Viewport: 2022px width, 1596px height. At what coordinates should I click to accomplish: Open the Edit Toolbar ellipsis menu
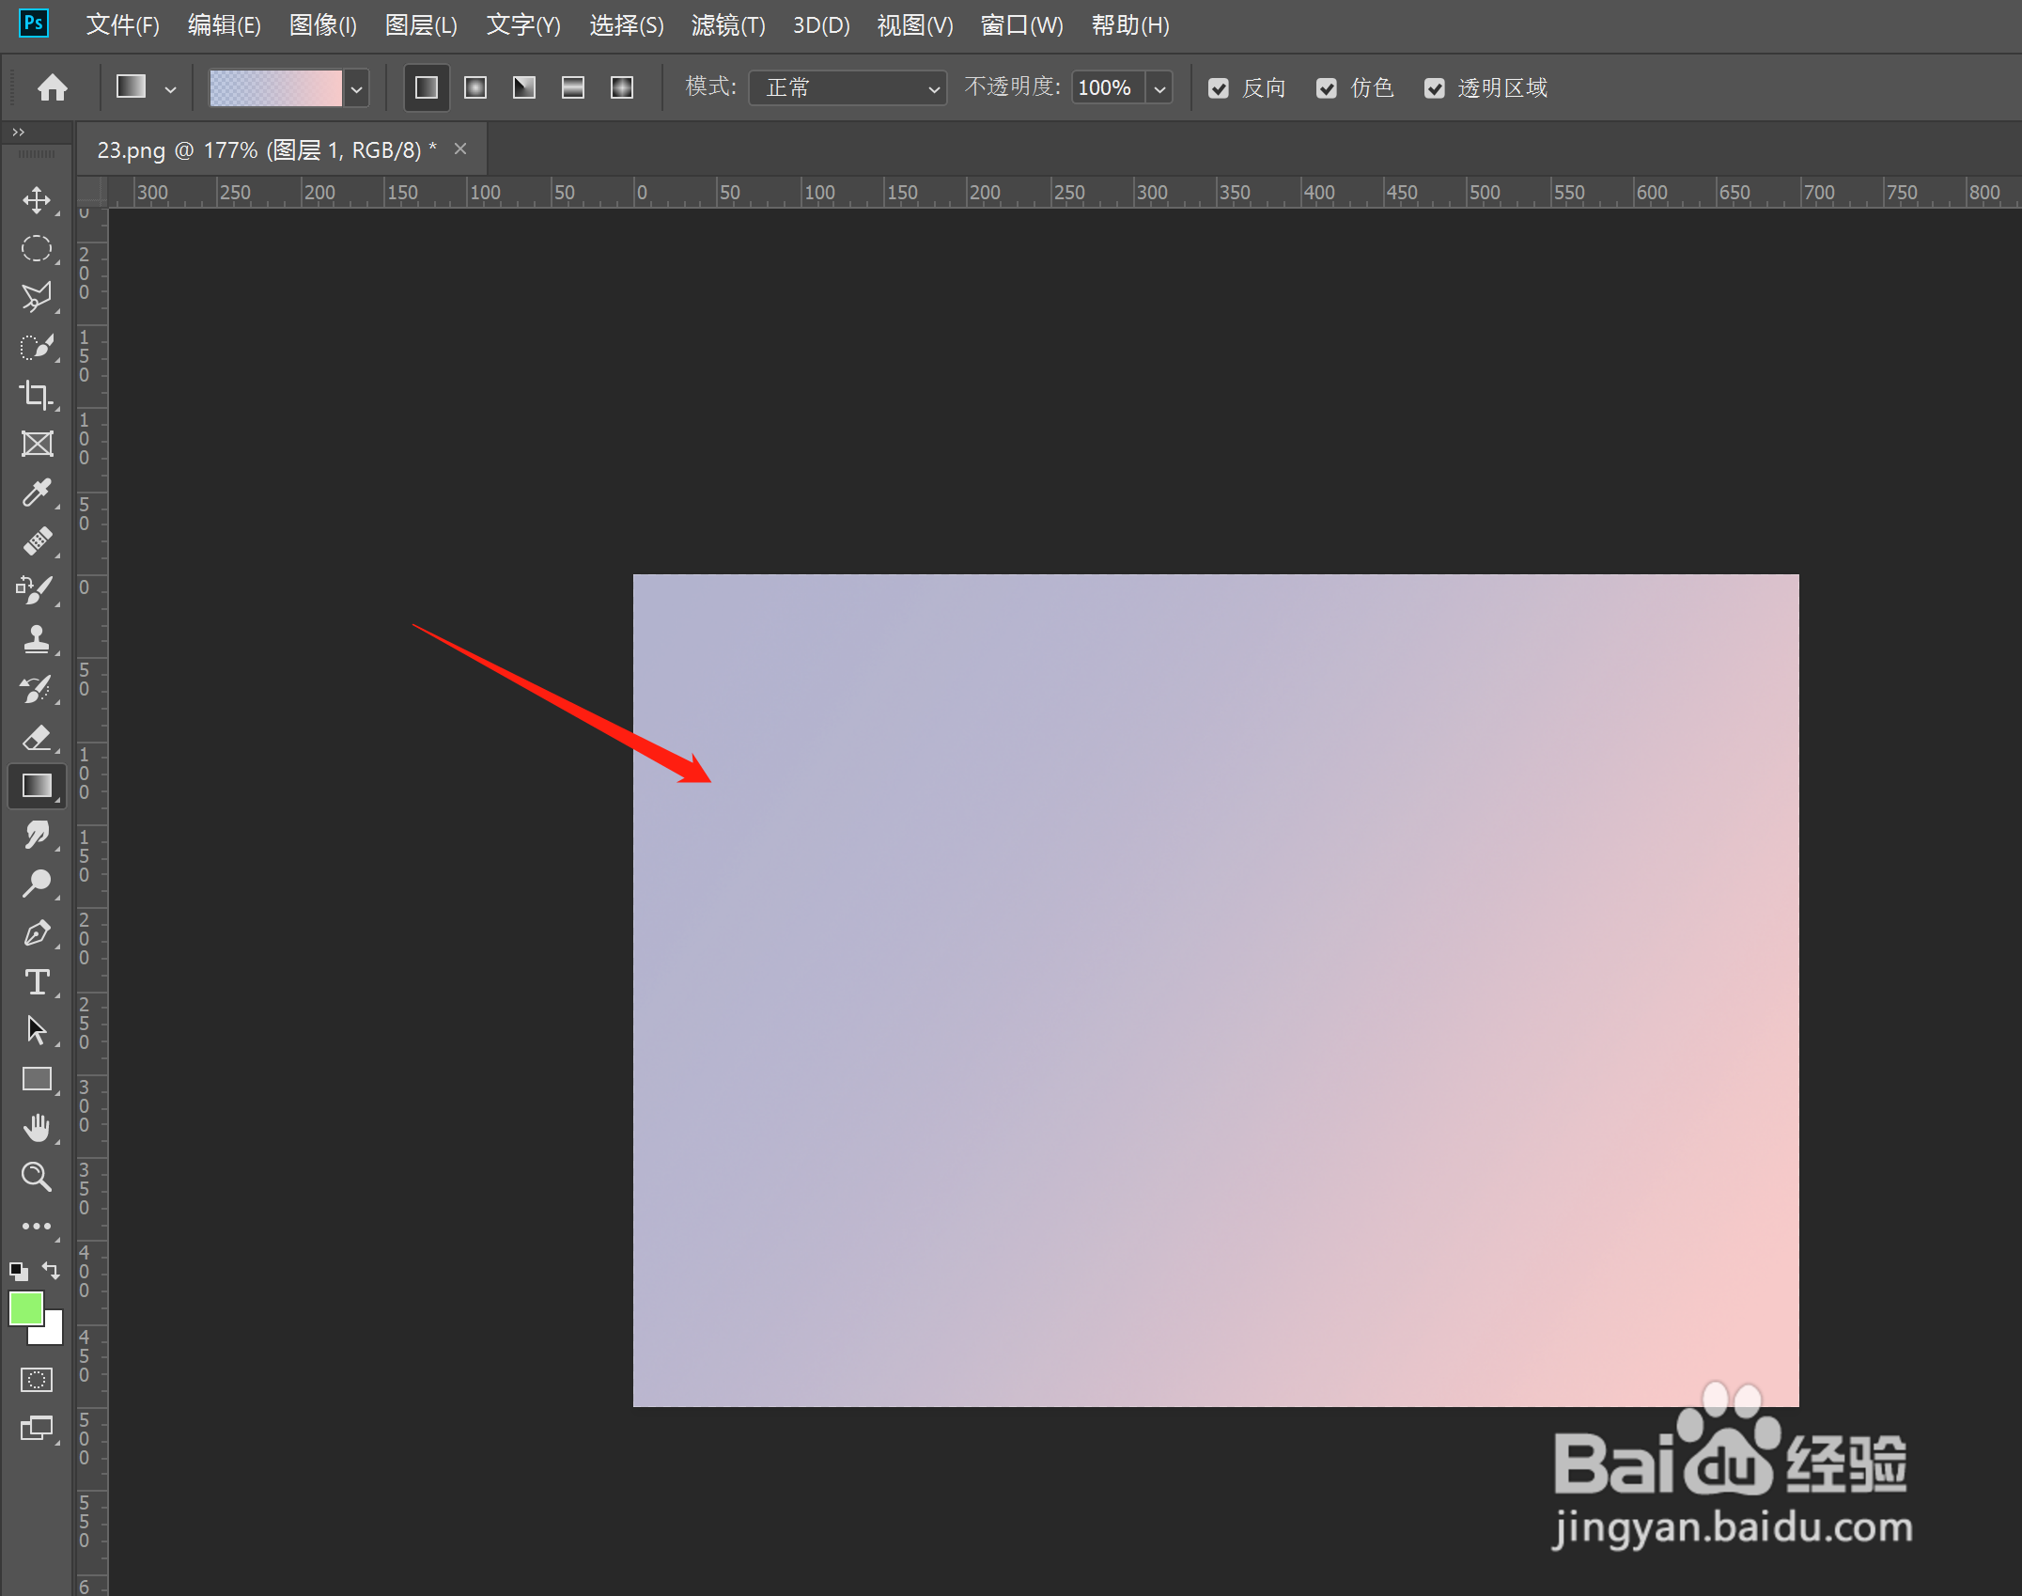tap(37, 1226)
